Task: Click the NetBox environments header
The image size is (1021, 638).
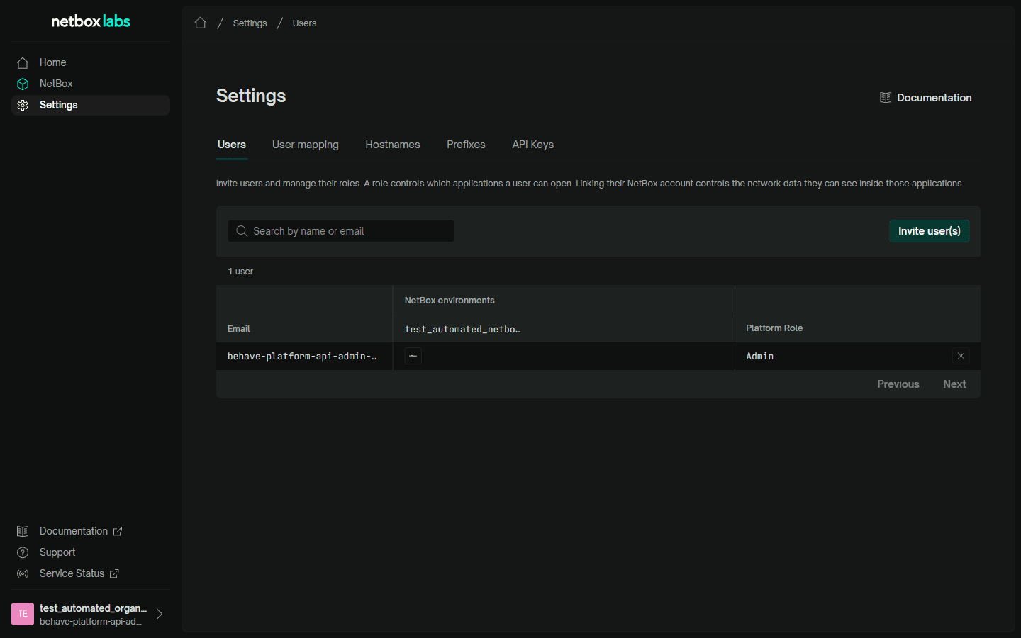Action: coord(450,301)
